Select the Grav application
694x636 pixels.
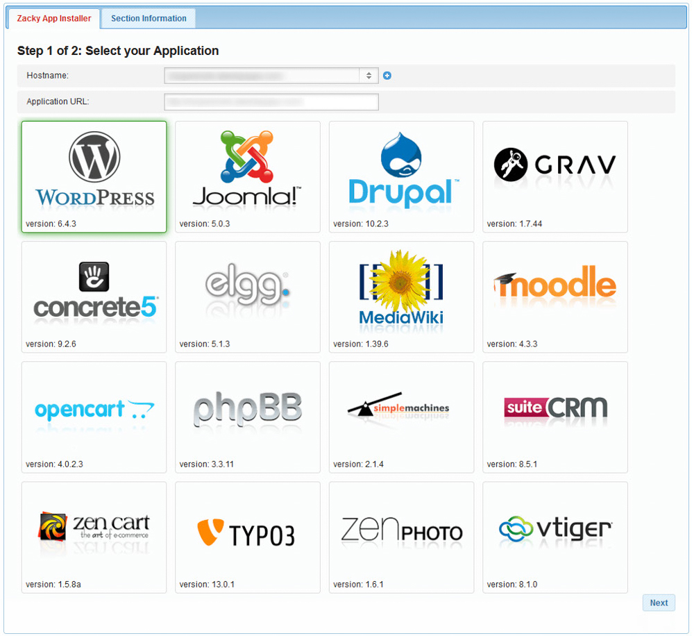coord(555,176)
